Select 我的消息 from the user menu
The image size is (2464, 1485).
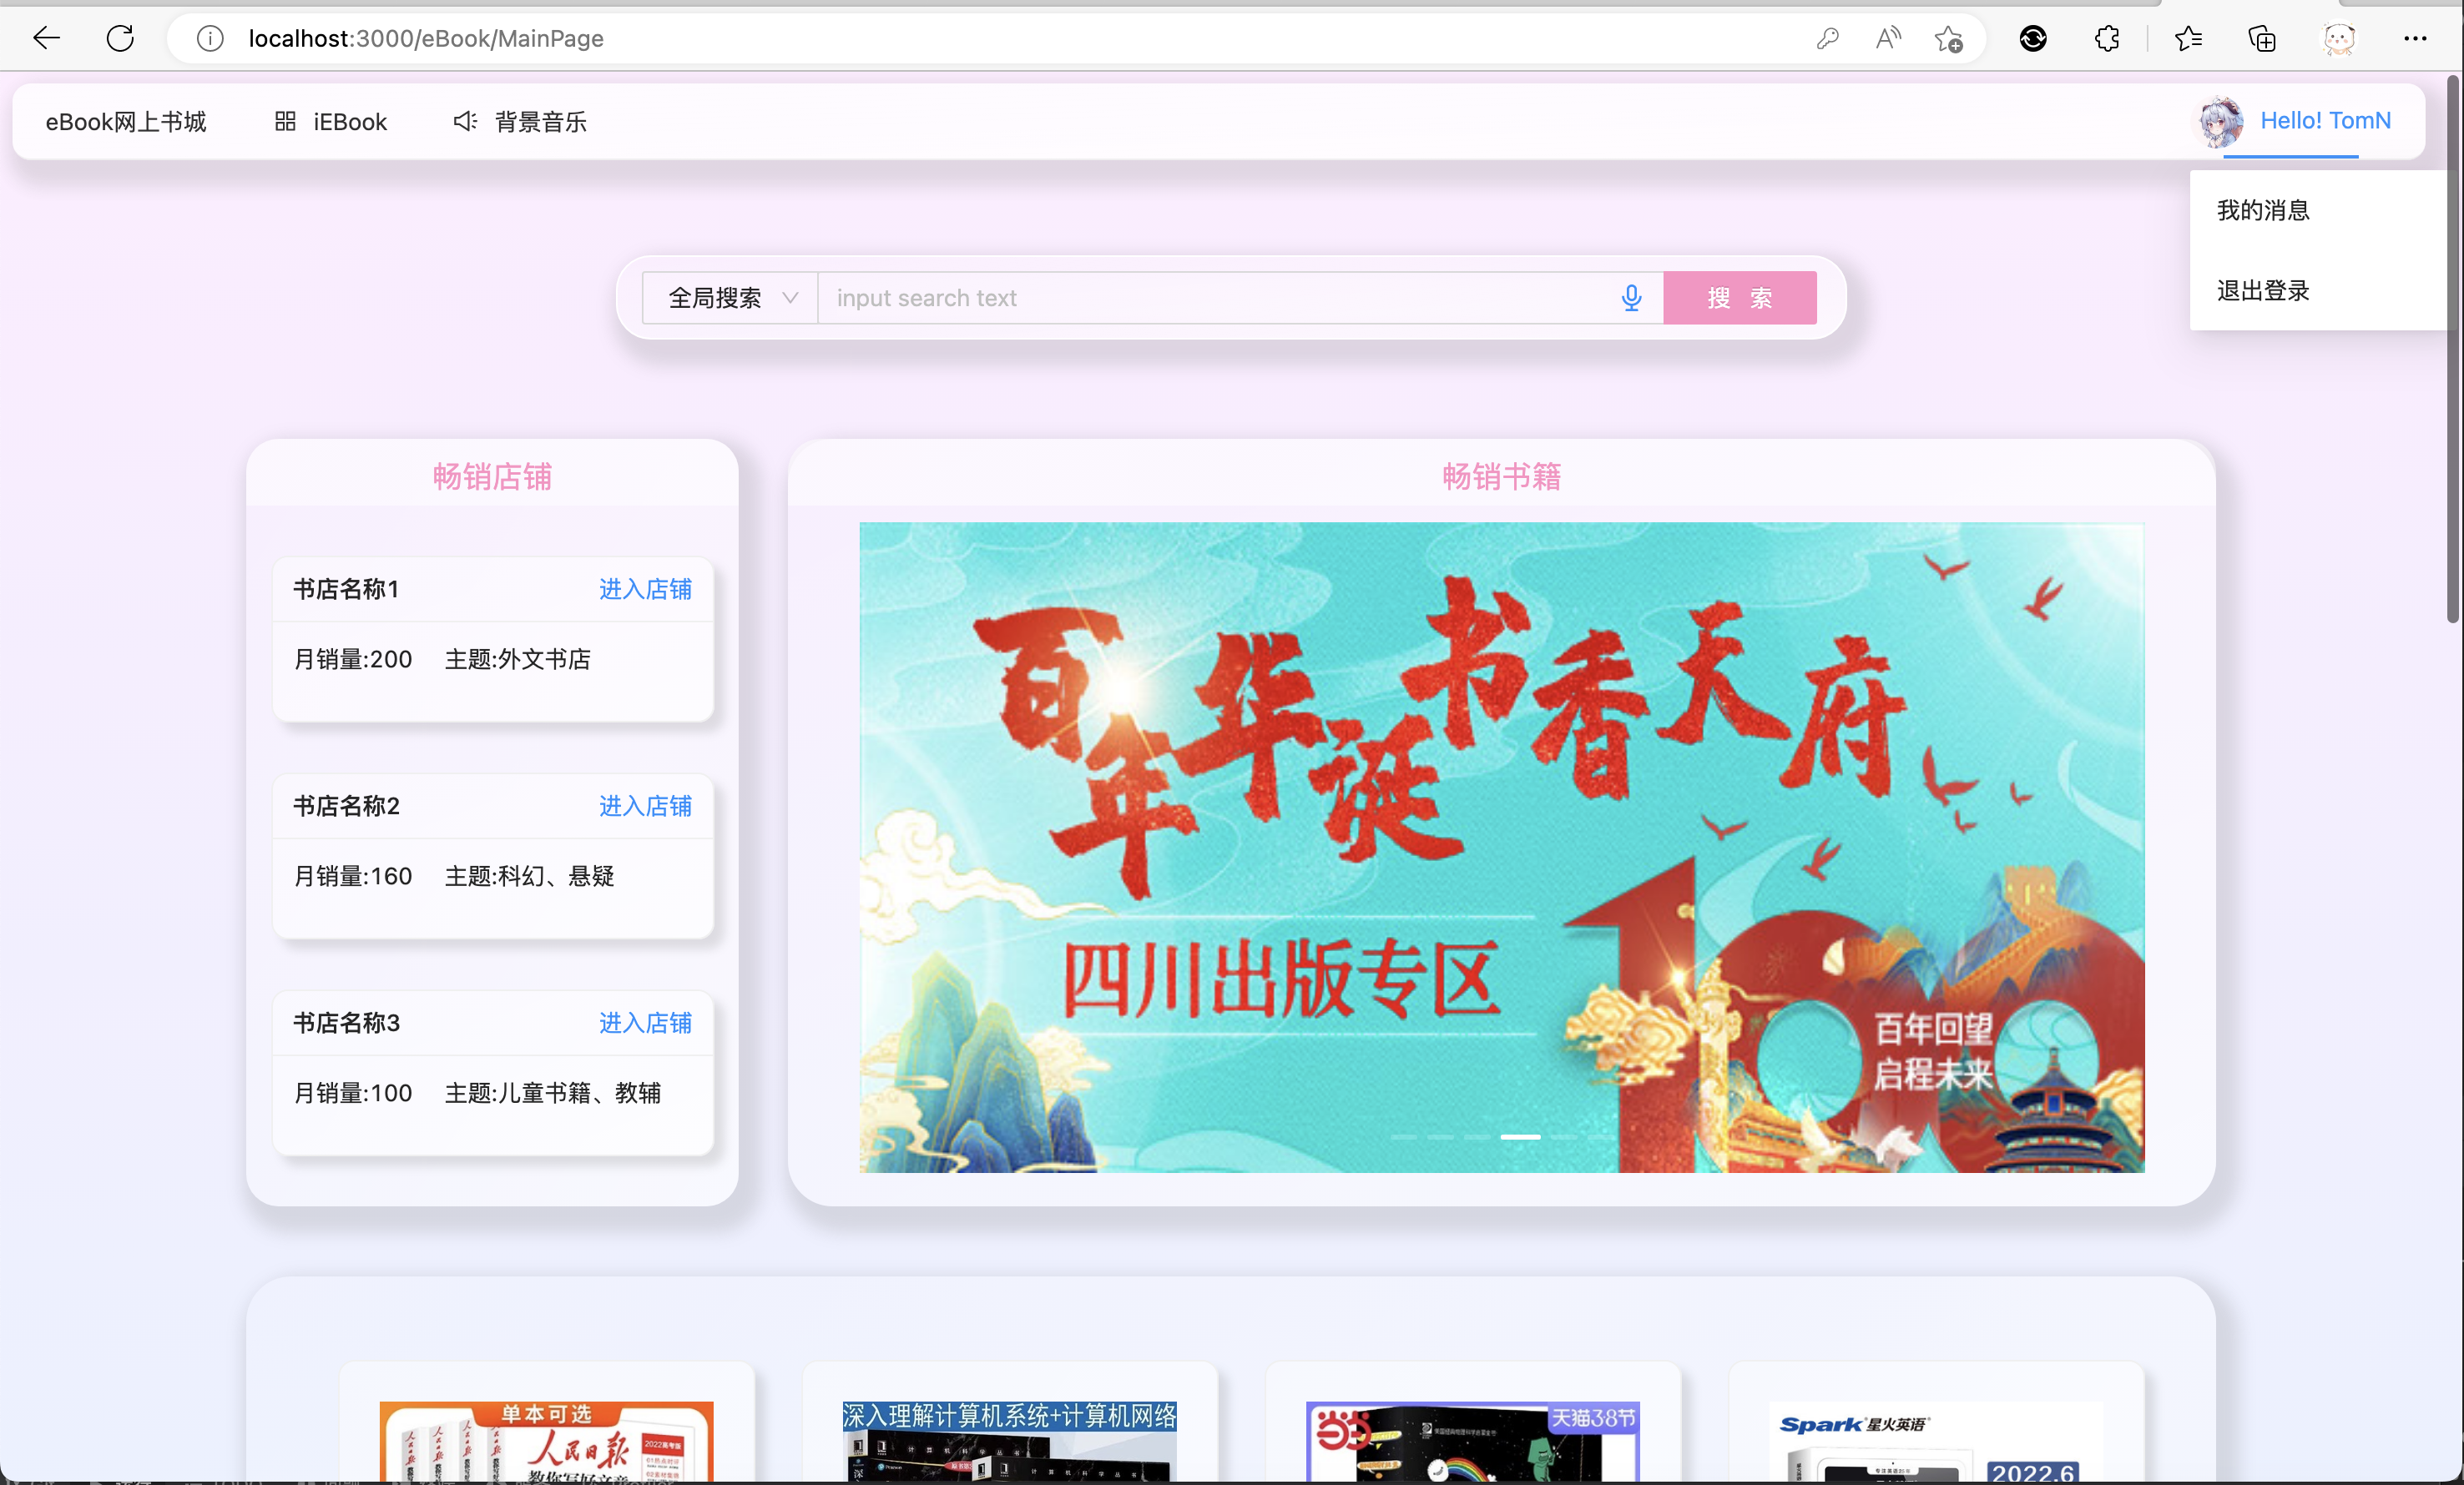click(2262, 210)
